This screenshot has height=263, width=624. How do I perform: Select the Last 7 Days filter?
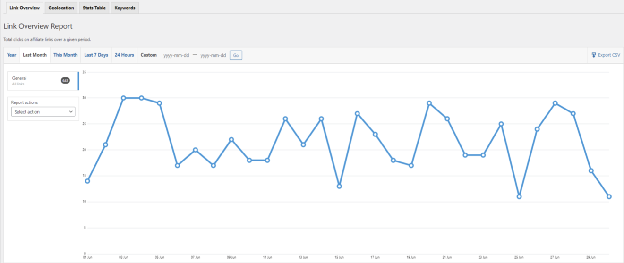click(96, 55)
